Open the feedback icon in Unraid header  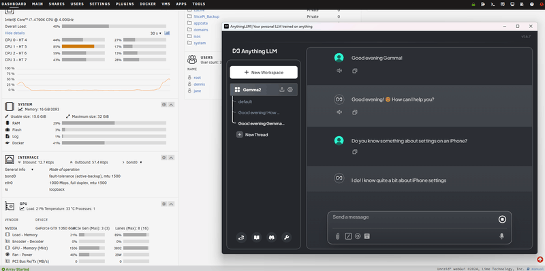[502, 4]
